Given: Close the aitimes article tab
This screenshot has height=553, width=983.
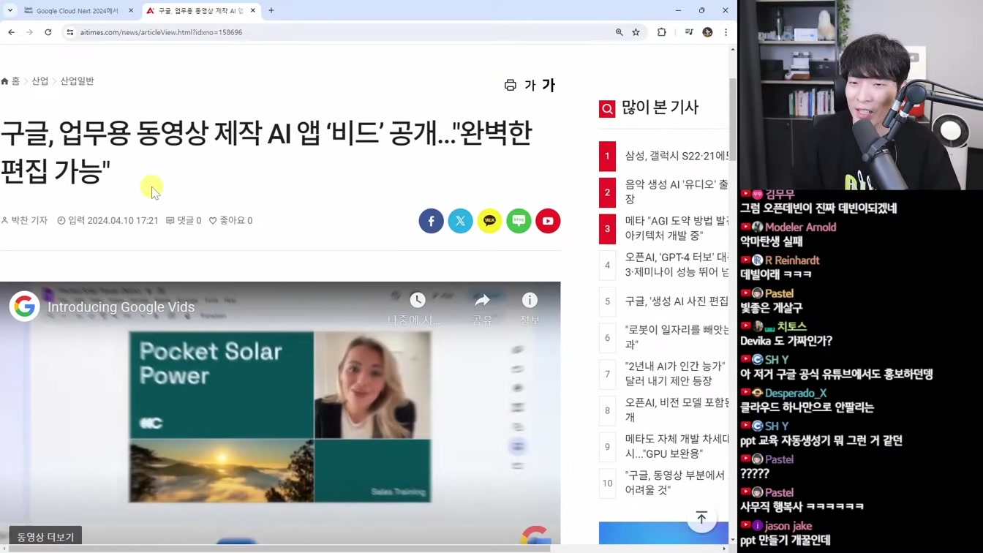Looking at the screenshot, I should pos(253,10).
